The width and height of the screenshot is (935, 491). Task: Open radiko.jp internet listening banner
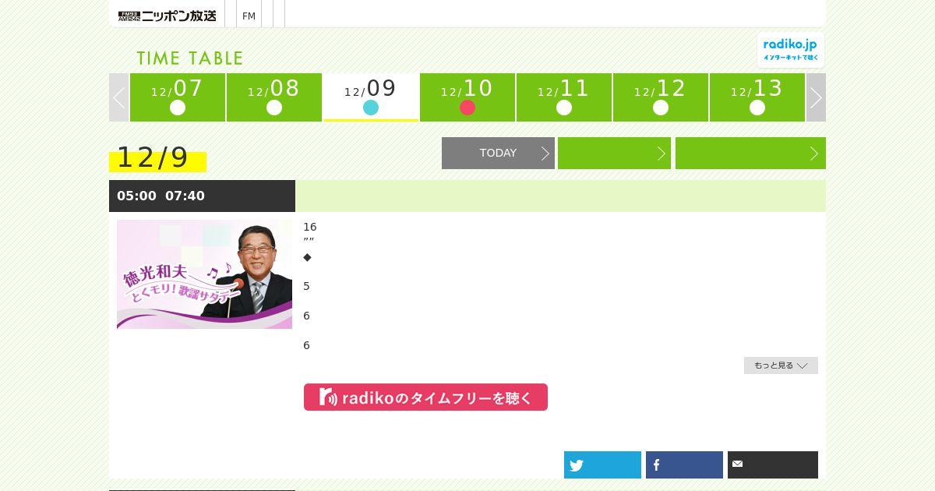click(x=790, y=50)
